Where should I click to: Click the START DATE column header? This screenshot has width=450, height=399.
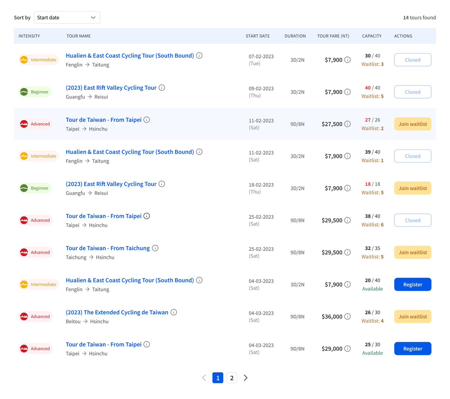258,36
